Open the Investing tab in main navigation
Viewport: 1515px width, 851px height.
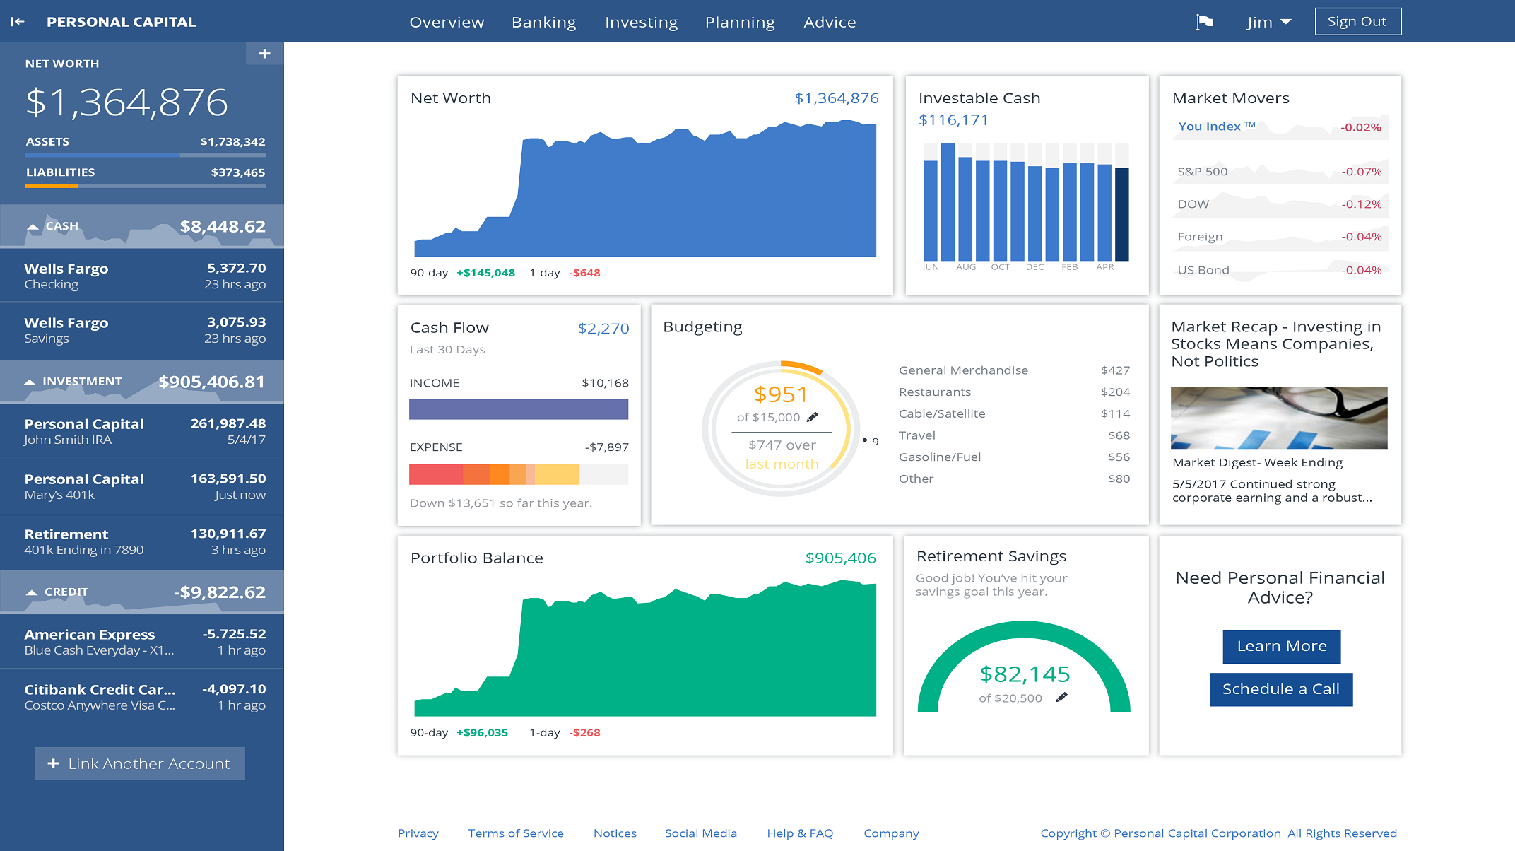click(639, 20)
